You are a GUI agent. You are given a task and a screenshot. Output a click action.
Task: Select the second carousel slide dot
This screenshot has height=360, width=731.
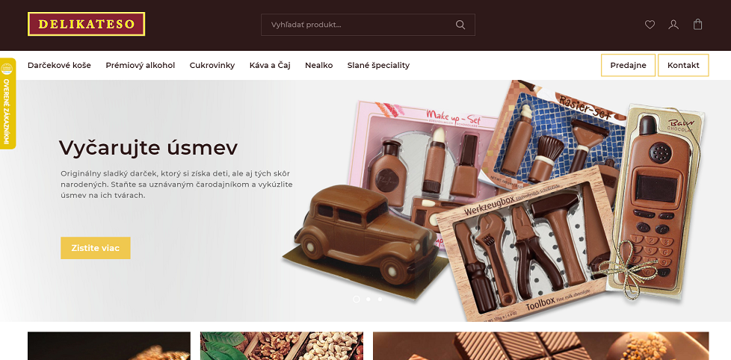click(x=368, y=299)
